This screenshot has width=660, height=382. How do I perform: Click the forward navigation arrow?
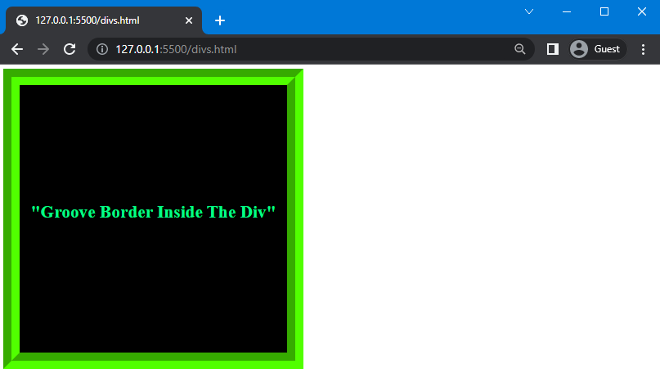[x=43, y=49]
